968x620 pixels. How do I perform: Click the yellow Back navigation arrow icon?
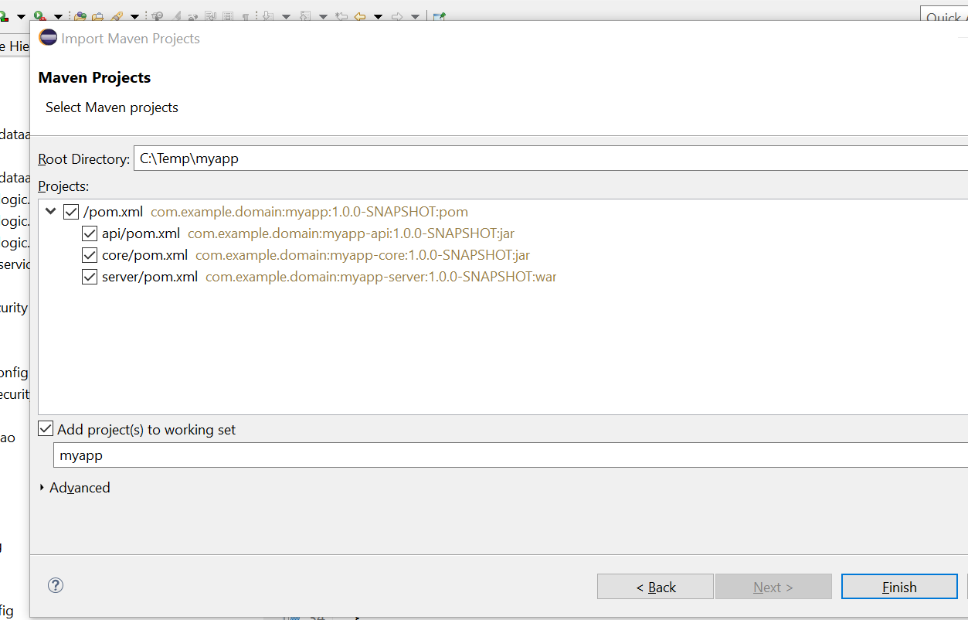tap(360, 16)
